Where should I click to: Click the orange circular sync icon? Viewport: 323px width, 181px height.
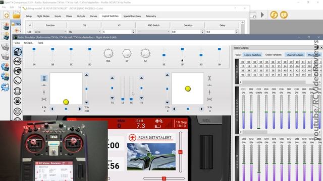click(x=274, y=15)
